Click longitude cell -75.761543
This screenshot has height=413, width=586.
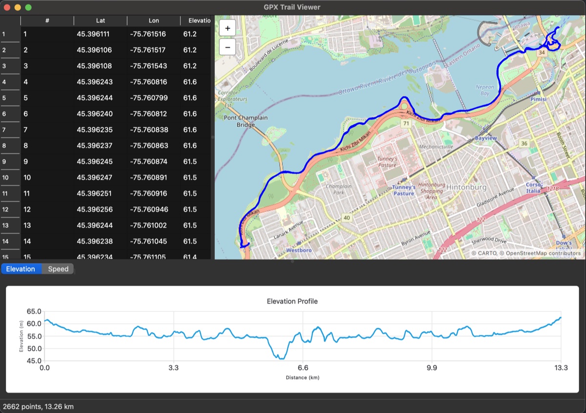tap(154, 66)
